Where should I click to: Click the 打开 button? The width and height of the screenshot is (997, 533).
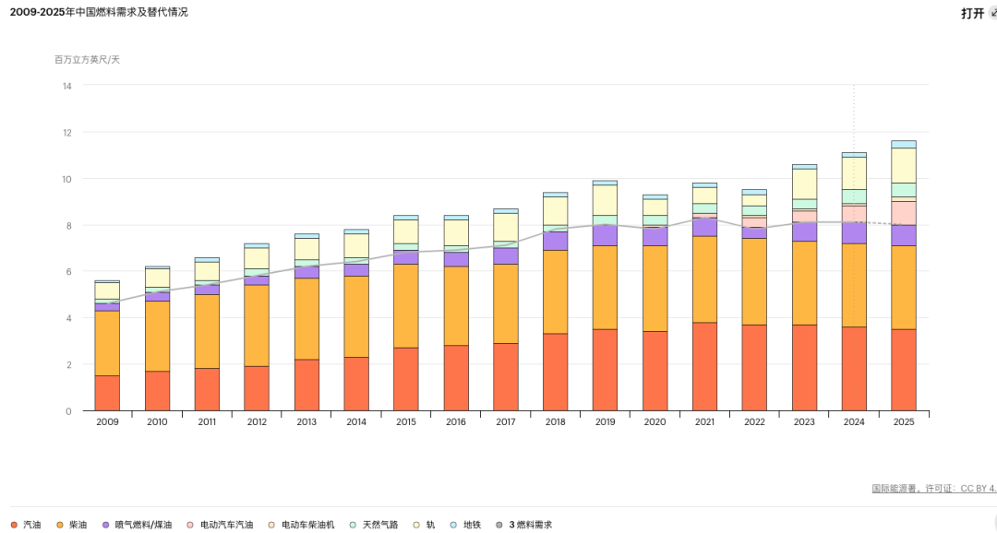point(972,13)
